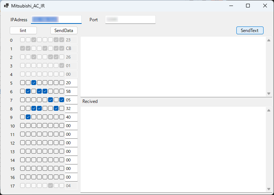274x195 pixels.
Task: Click the disabled hex value 04 in row 17
Action: pyautogui.click(x=71, y=186)
